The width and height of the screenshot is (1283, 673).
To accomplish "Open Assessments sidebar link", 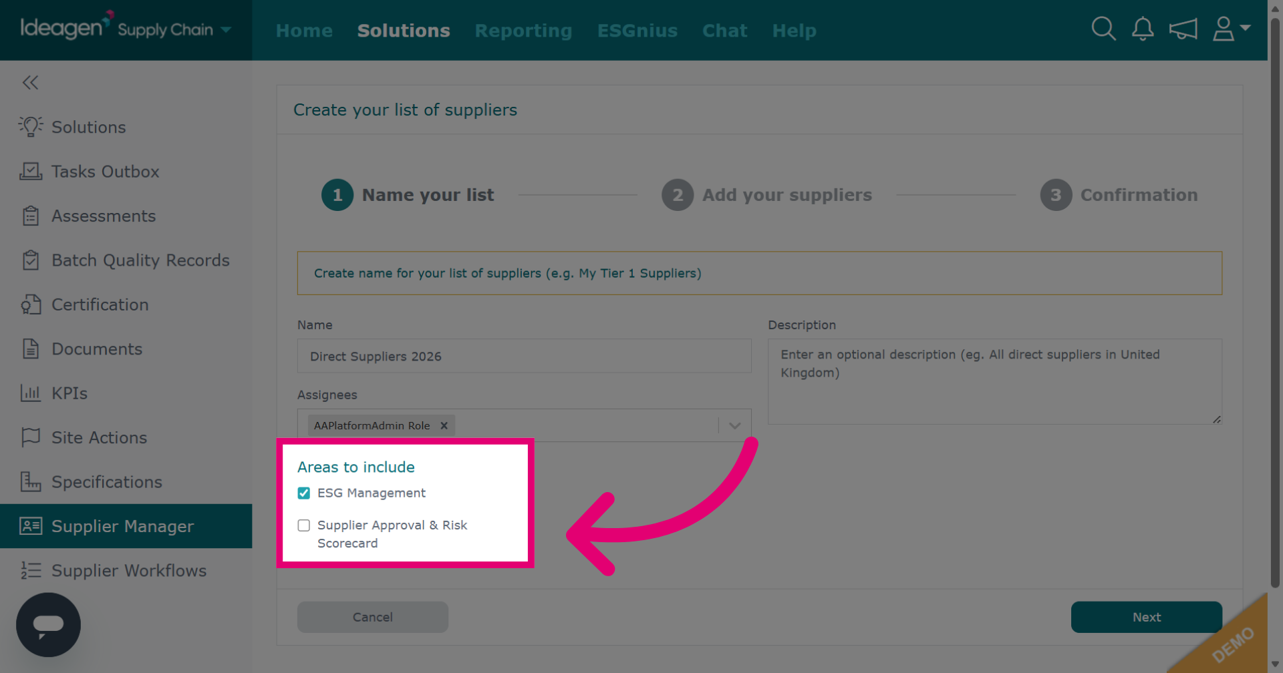I will (x=104, y=216).
